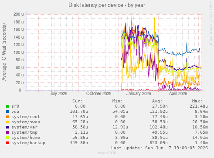Click the 'system/swap' legend label
The image size is (214, 158).
26,122
